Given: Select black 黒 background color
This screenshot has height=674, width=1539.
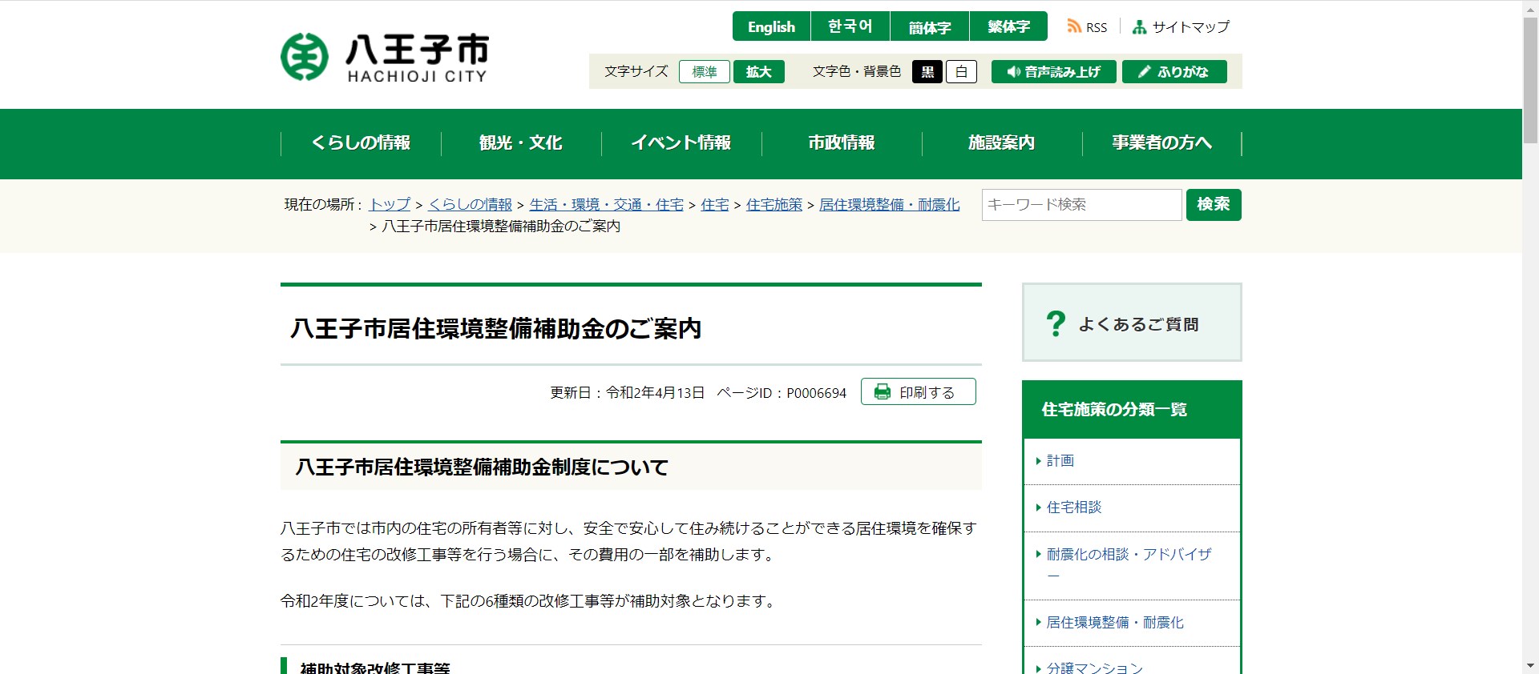Looking at the screenshot, I should 927,72.
